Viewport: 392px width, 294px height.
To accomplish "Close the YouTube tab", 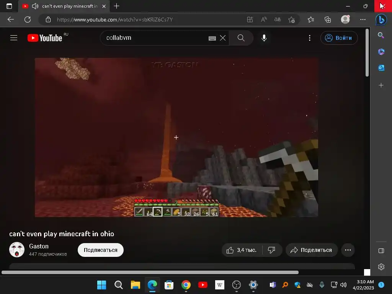I will [x=104, y=6].
